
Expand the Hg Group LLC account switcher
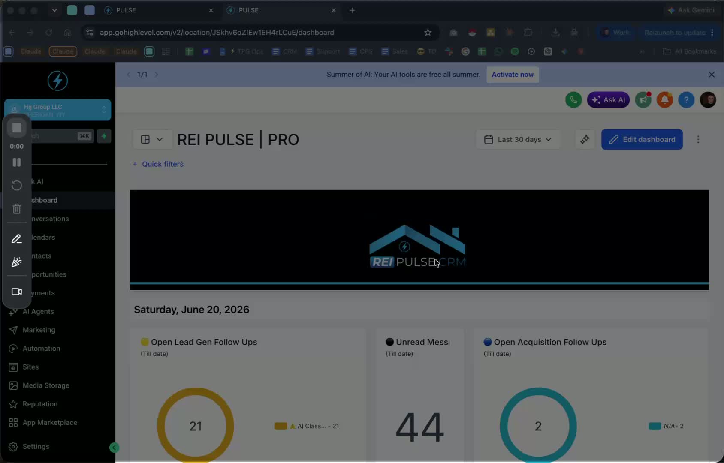(x=57, y=110)
